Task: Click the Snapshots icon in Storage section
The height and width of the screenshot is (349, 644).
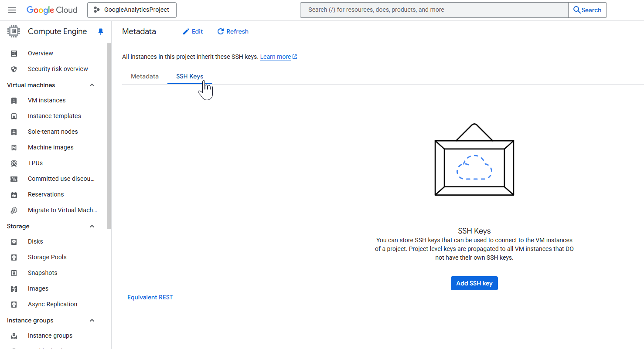Action: click(x=14, y=273)
